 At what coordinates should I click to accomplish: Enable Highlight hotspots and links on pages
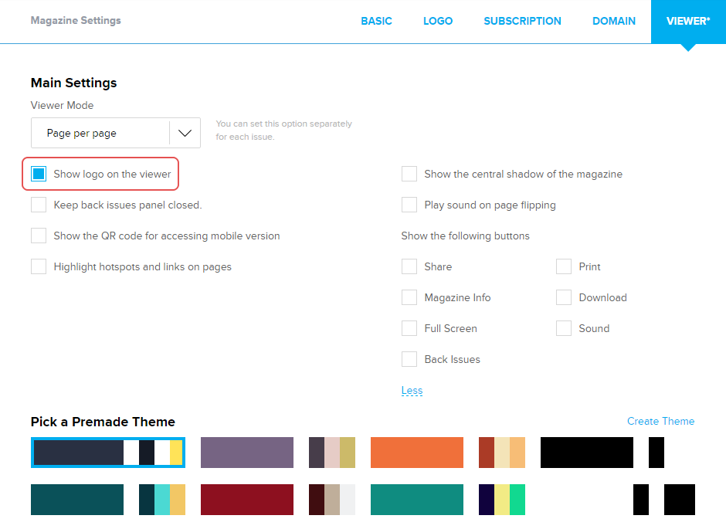pos(39,266)
